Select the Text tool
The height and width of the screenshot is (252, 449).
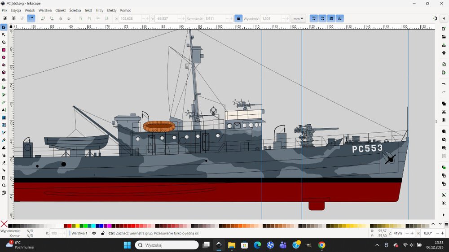point(4,110)
